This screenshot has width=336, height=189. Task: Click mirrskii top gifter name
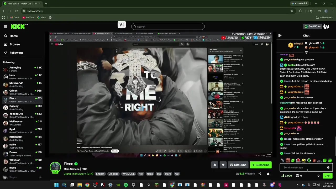click(298, 44)
